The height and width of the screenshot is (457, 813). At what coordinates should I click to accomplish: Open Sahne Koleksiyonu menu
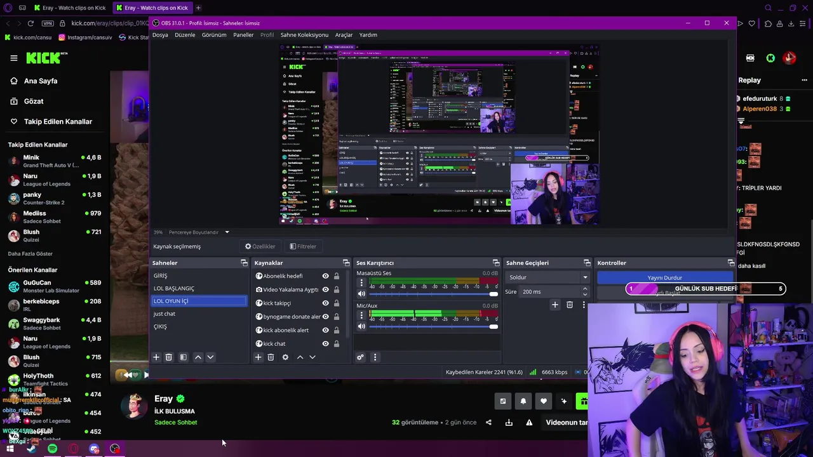[304, 35]
